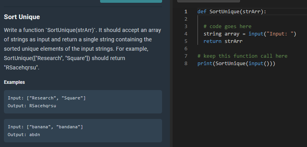Click the banana/bandana example input line

[x=45, y=127]
